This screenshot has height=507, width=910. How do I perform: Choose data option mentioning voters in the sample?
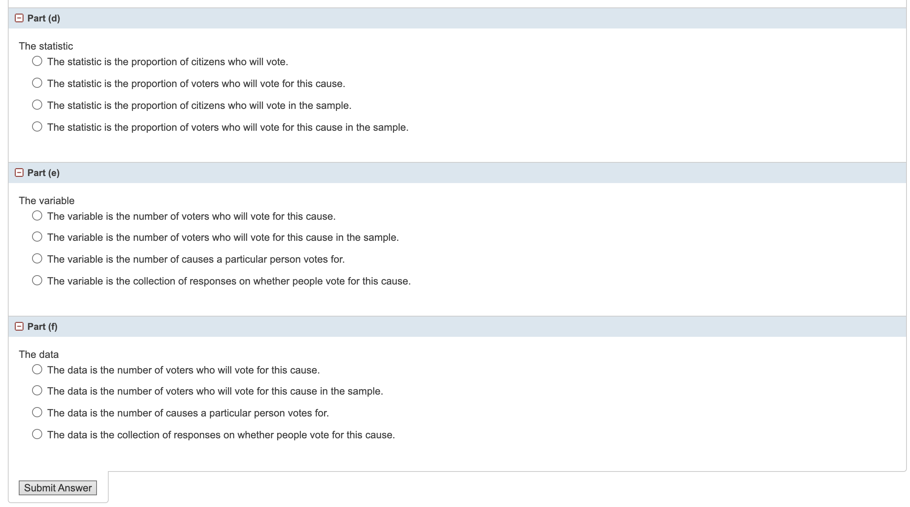pos(37,390)
